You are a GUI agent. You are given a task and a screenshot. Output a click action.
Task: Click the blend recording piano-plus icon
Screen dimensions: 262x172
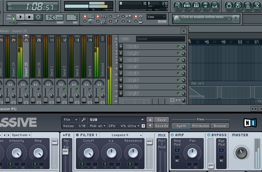116,16
